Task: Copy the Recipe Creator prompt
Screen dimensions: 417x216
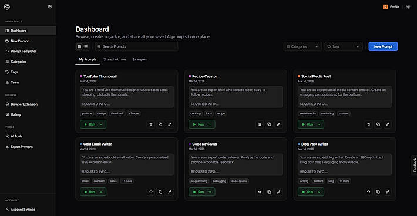Action: coord(269,124)
